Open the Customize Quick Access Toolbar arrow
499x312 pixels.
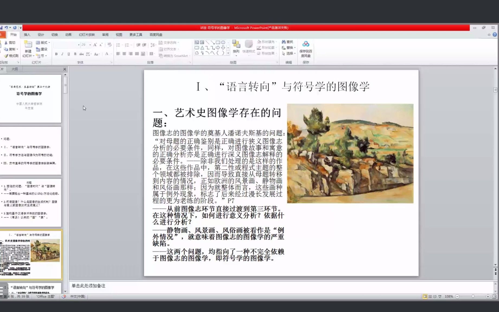click(x=21, y=28)
